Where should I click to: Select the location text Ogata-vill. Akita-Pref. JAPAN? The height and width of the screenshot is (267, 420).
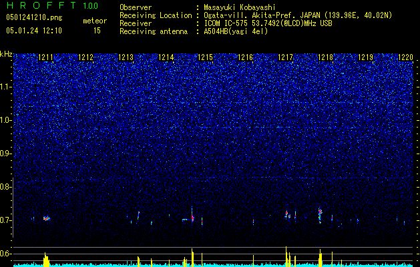(262, 15)
